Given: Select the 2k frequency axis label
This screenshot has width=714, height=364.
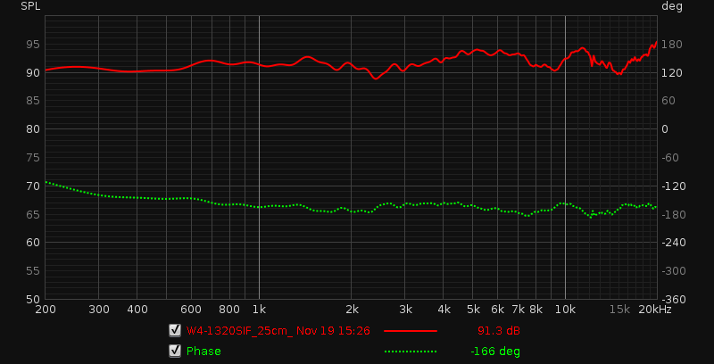Looking at the screenshot, I should point(352,310).
